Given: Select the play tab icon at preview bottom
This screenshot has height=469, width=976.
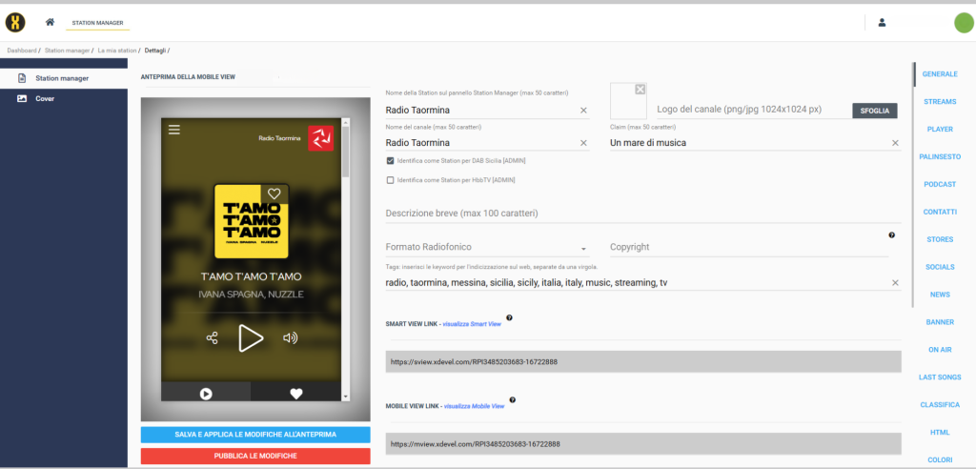Looking at the screenshot, I should [206, 393].
